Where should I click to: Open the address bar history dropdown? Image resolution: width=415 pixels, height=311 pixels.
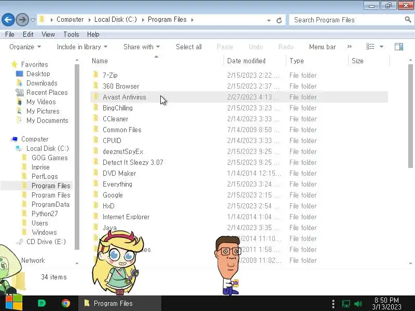(269, 20)
